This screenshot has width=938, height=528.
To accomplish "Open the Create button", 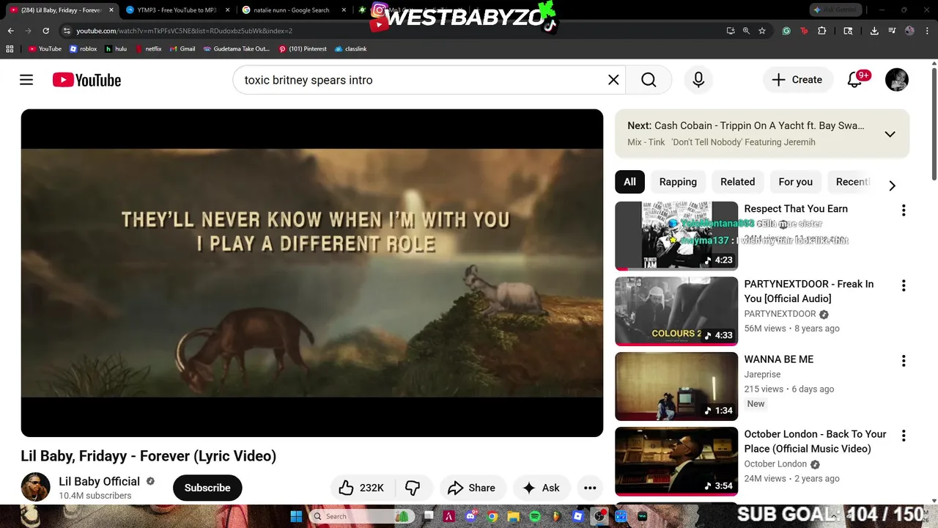I will pyautogui.click(x=797, y=80).
